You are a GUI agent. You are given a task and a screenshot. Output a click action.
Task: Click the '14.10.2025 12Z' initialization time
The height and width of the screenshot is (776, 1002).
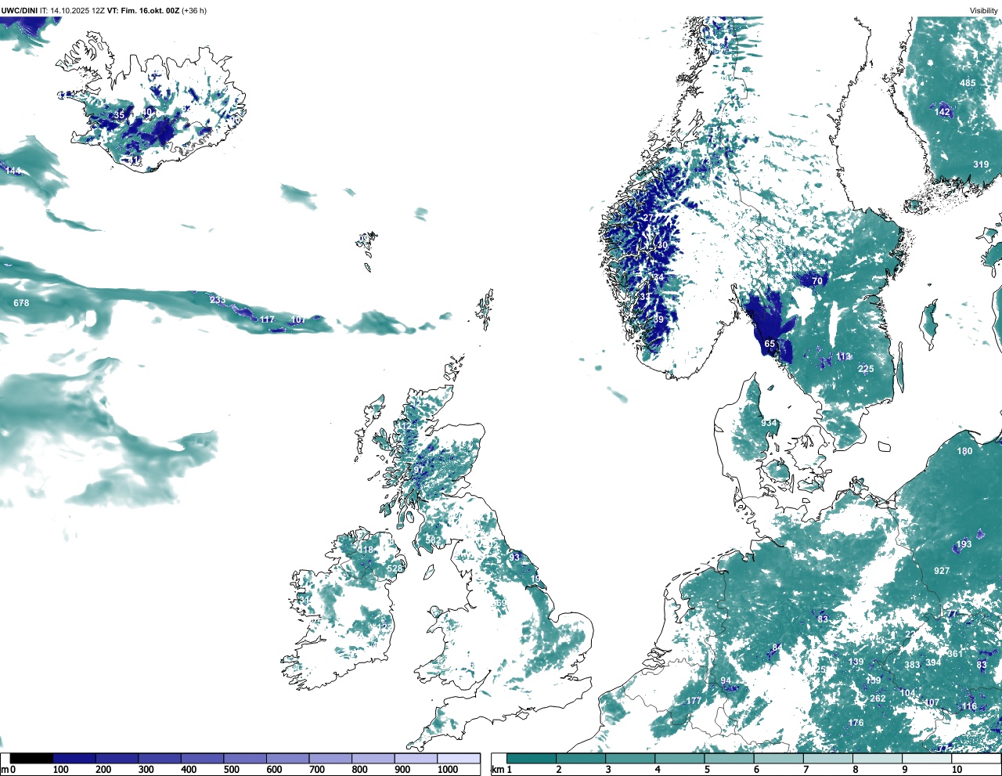coord(77,11)
